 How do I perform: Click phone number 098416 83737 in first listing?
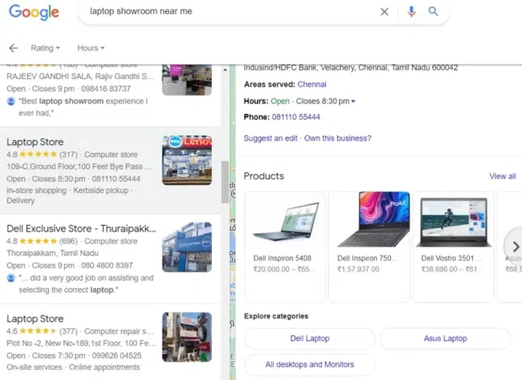coord(106,88)
